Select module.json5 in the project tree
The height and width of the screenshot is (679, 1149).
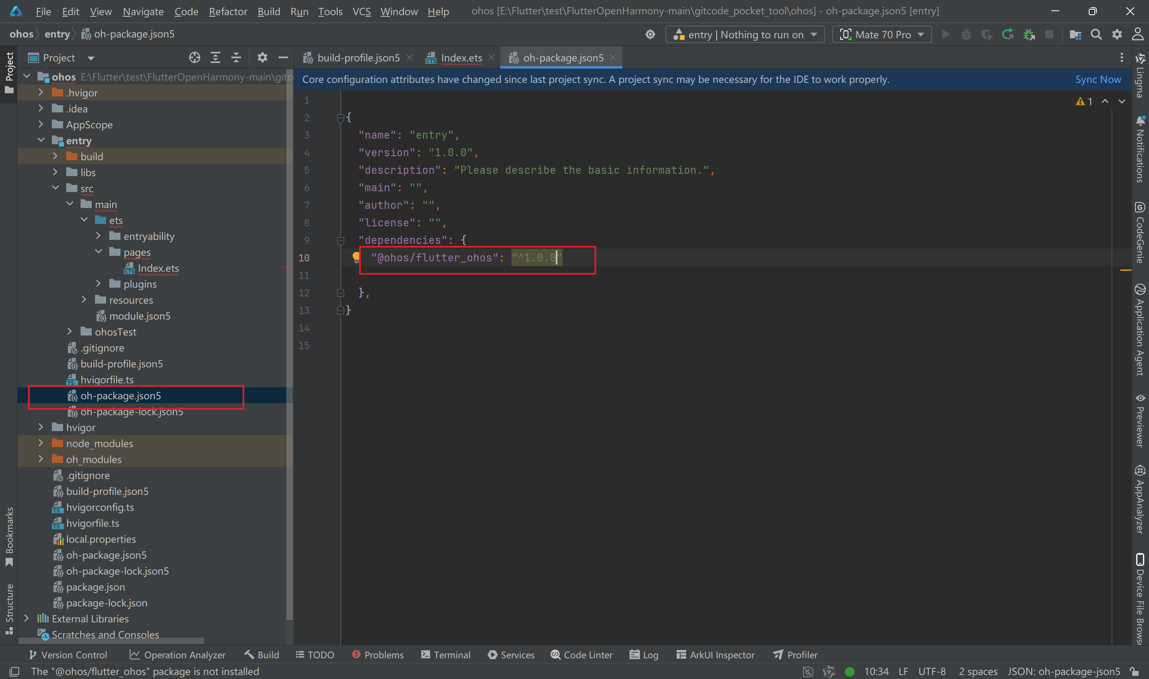click(140, 316)
